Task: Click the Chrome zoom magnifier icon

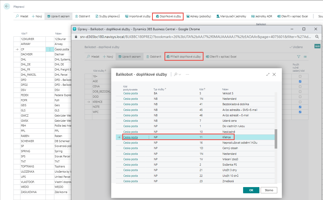Action: tap(317, 37)
